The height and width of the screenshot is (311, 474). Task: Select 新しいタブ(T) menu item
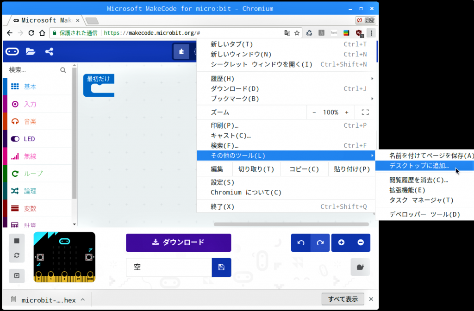coord(286,44)
